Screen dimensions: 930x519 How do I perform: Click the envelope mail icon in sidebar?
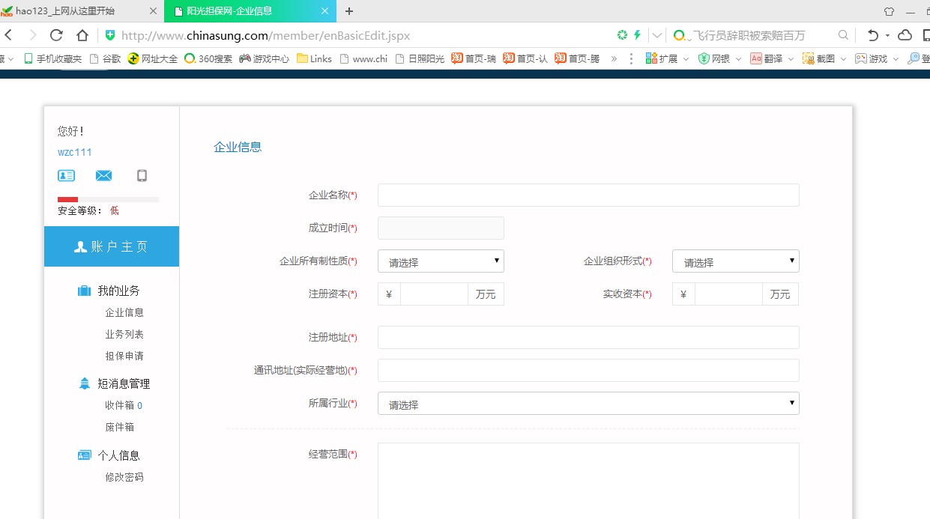point(103,176)
